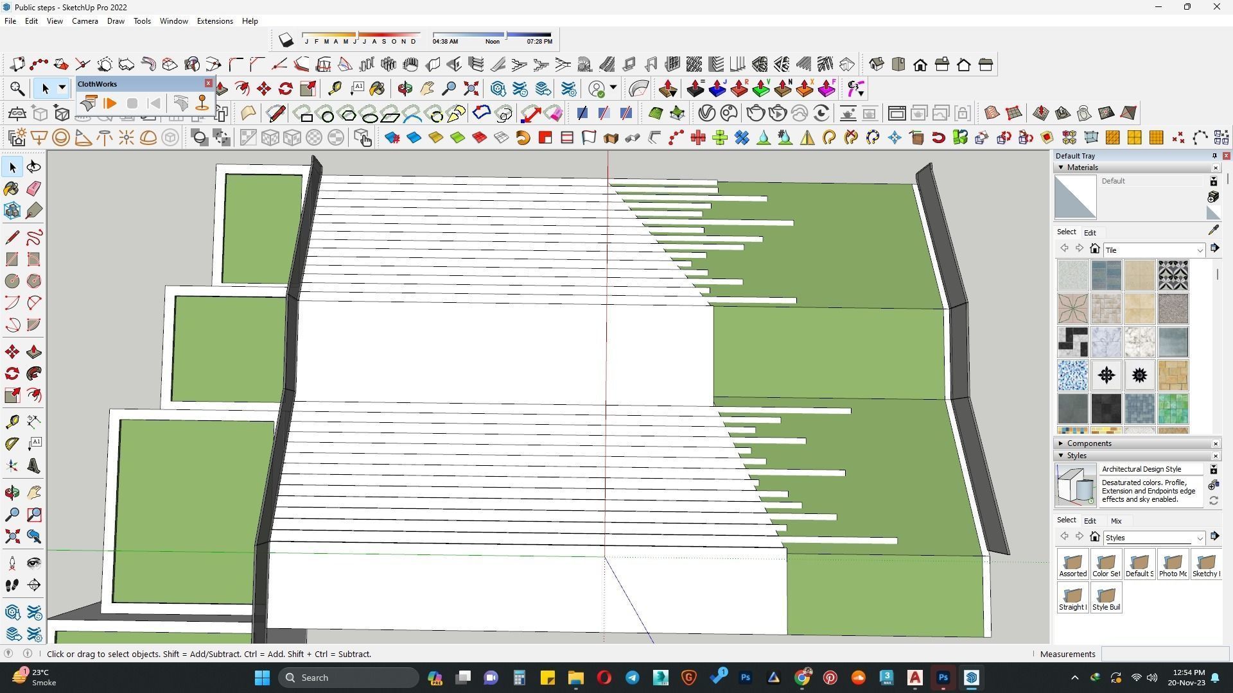
Task: Choose the Push/Pull tool
Action: (34, 352)
